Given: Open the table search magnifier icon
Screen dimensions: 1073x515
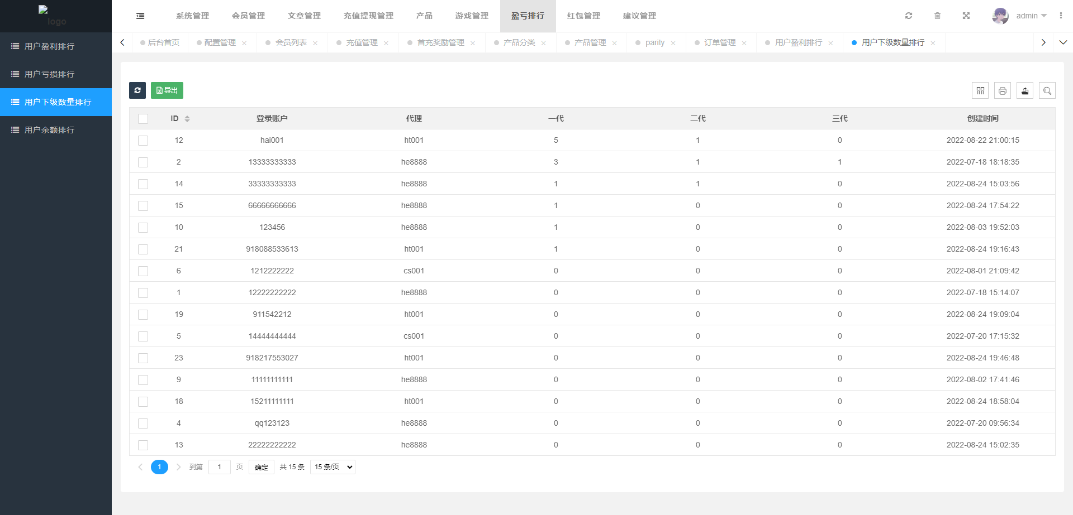Looking at the screenshot, I should [x=1047, y=90].
